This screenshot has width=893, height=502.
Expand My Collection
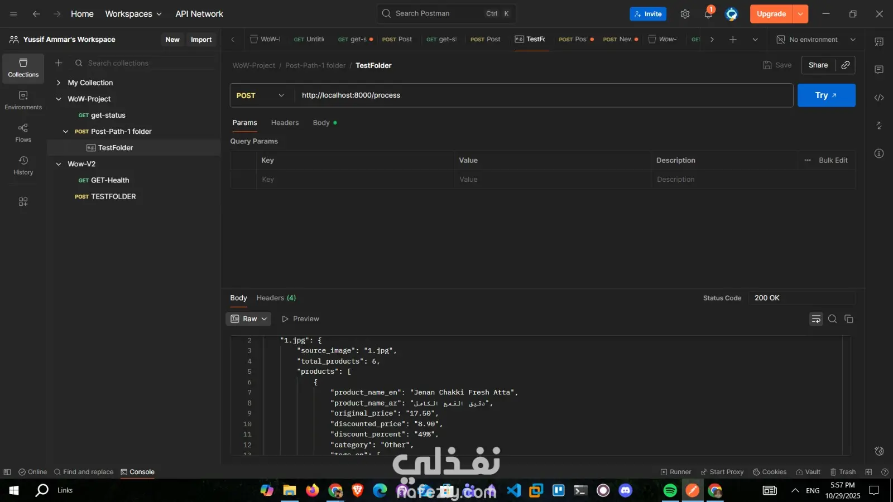[x=59, y=83]
